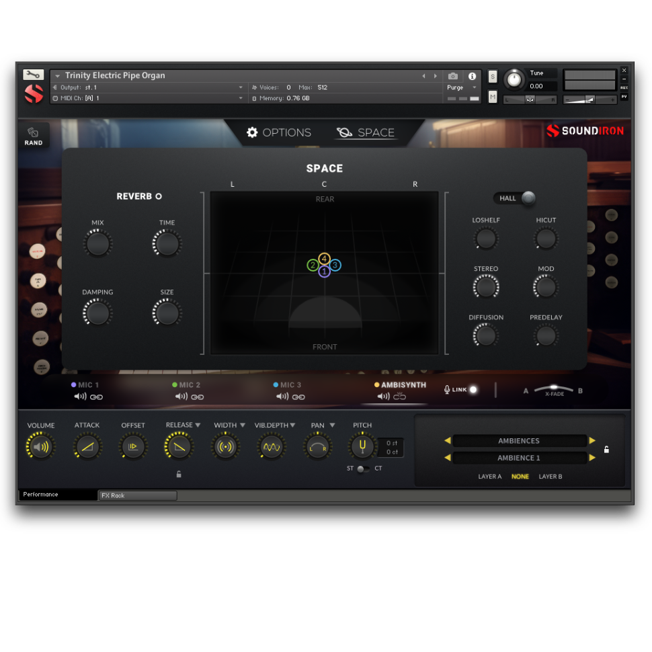
Task: Select LAYER B for ambience
Action: pyautogui.click(x=551, y=477)
